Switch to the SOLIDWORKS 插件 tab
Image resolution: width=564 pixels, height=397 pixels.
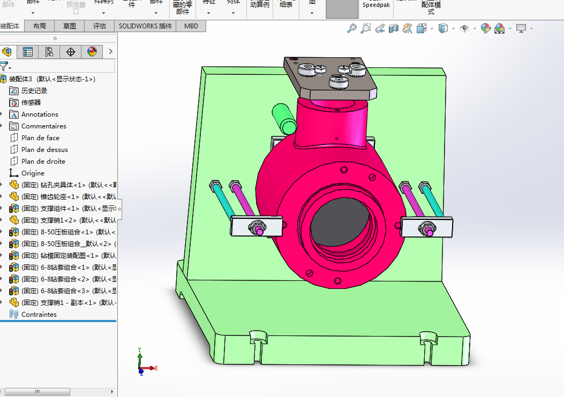[145, 26]
